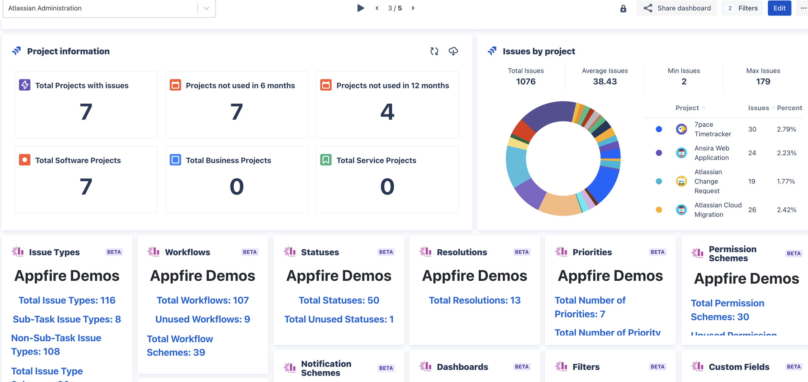Screen dimensions: 808x382
Task: Click the lock icon beside Share dashboard
Action: point(623,8)
